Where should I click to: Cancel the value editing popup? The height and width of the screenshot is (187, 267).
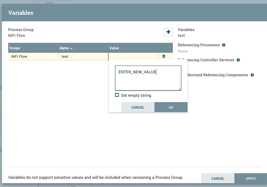pos(138,107)
